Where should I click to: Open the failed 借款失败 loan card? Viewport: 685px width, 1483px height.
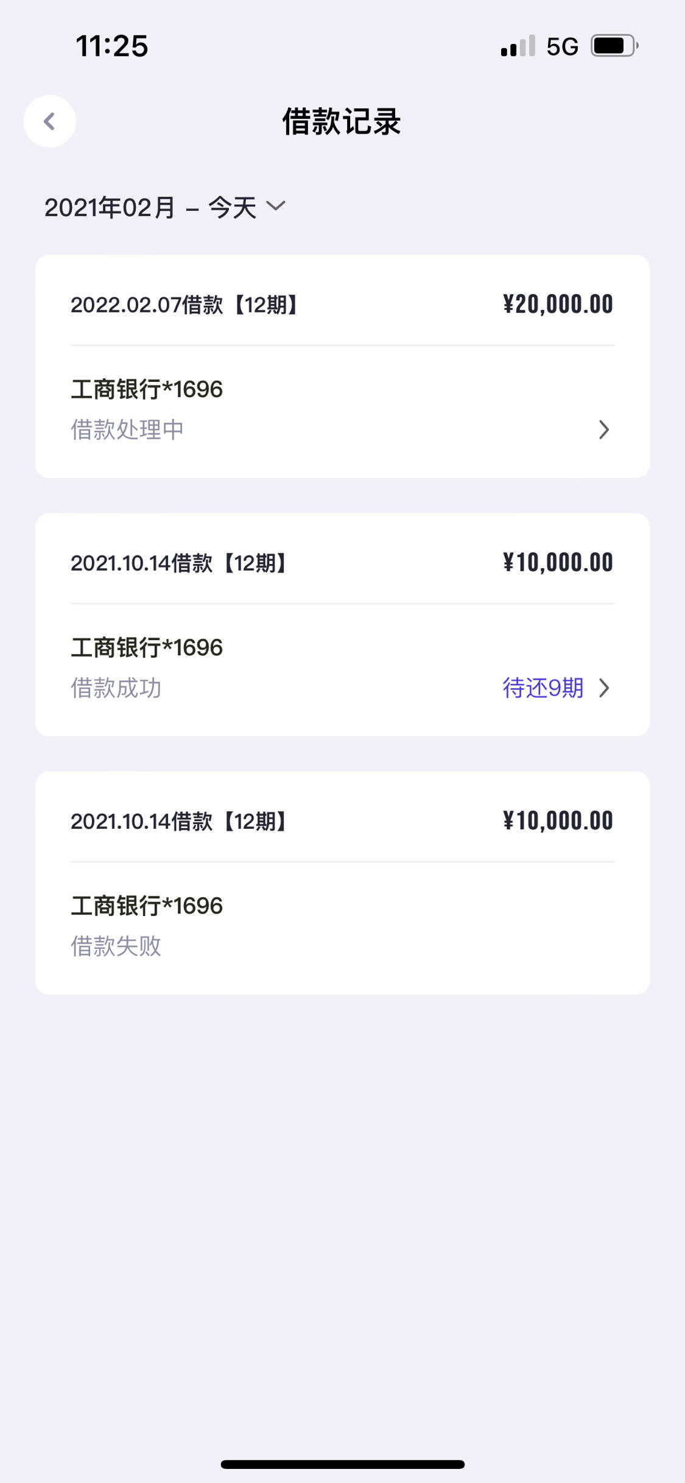342,883
